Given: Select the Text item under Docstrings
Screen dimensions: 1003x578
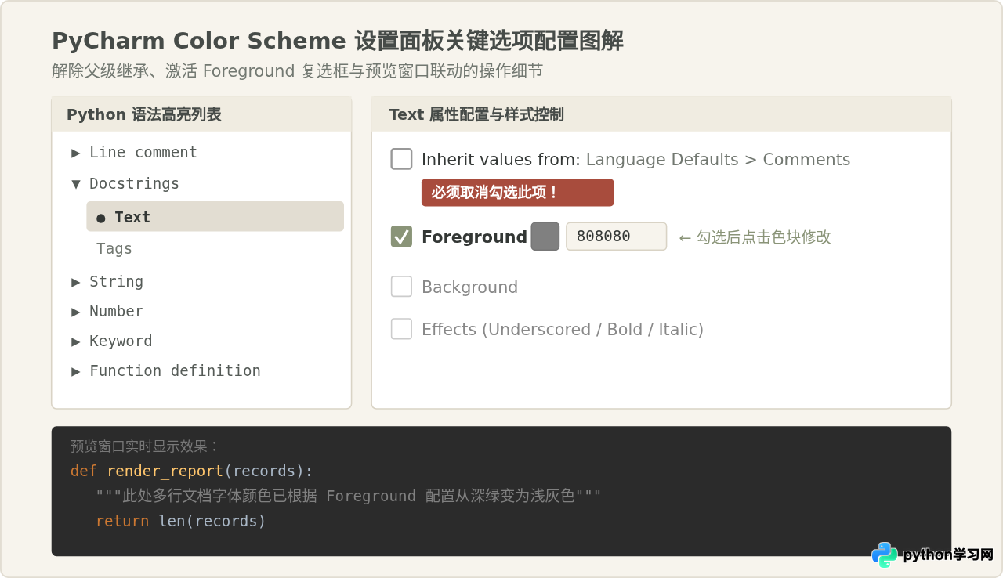Looking at the screenshot, I should 215,217.
